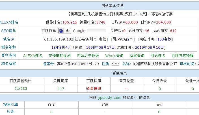Screen dimensions: 199x115
Task: Open 备案查询 link
Action: tap(137, 56)
